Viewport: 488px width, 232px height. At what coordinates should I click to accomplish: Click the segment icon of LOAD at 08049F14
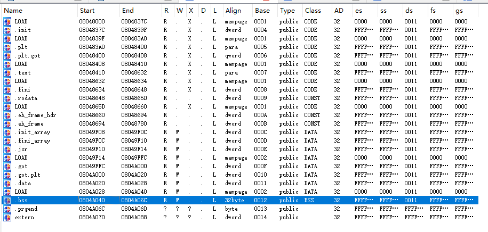pyautogui.click(x=7, y=158)
